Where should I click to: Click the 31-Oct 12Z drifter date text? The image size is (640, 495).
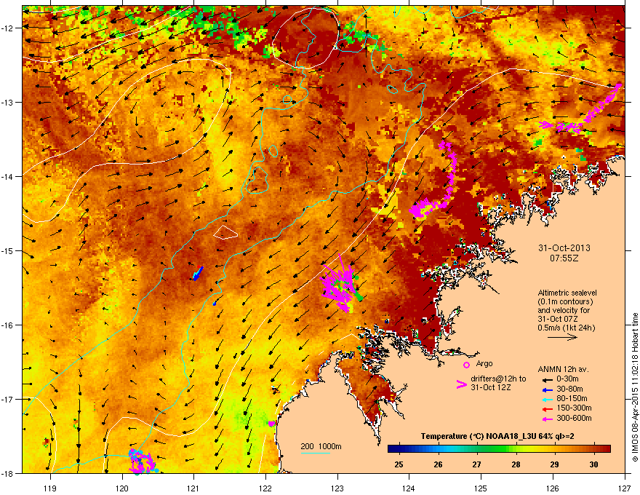pyautogui.click(x=491, y=387)
